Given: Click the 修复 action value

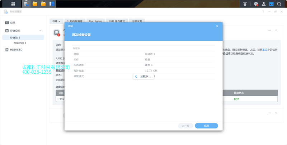Looking at the screenshot, I should point(147,59).
